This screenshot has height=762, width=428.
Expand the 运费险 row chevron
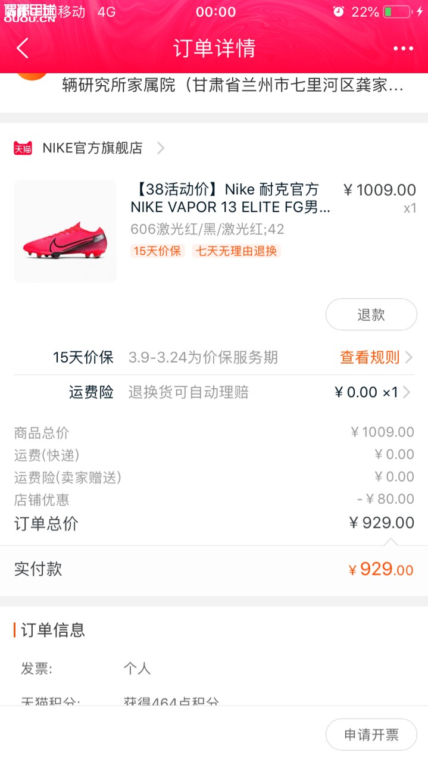[407, 392]
